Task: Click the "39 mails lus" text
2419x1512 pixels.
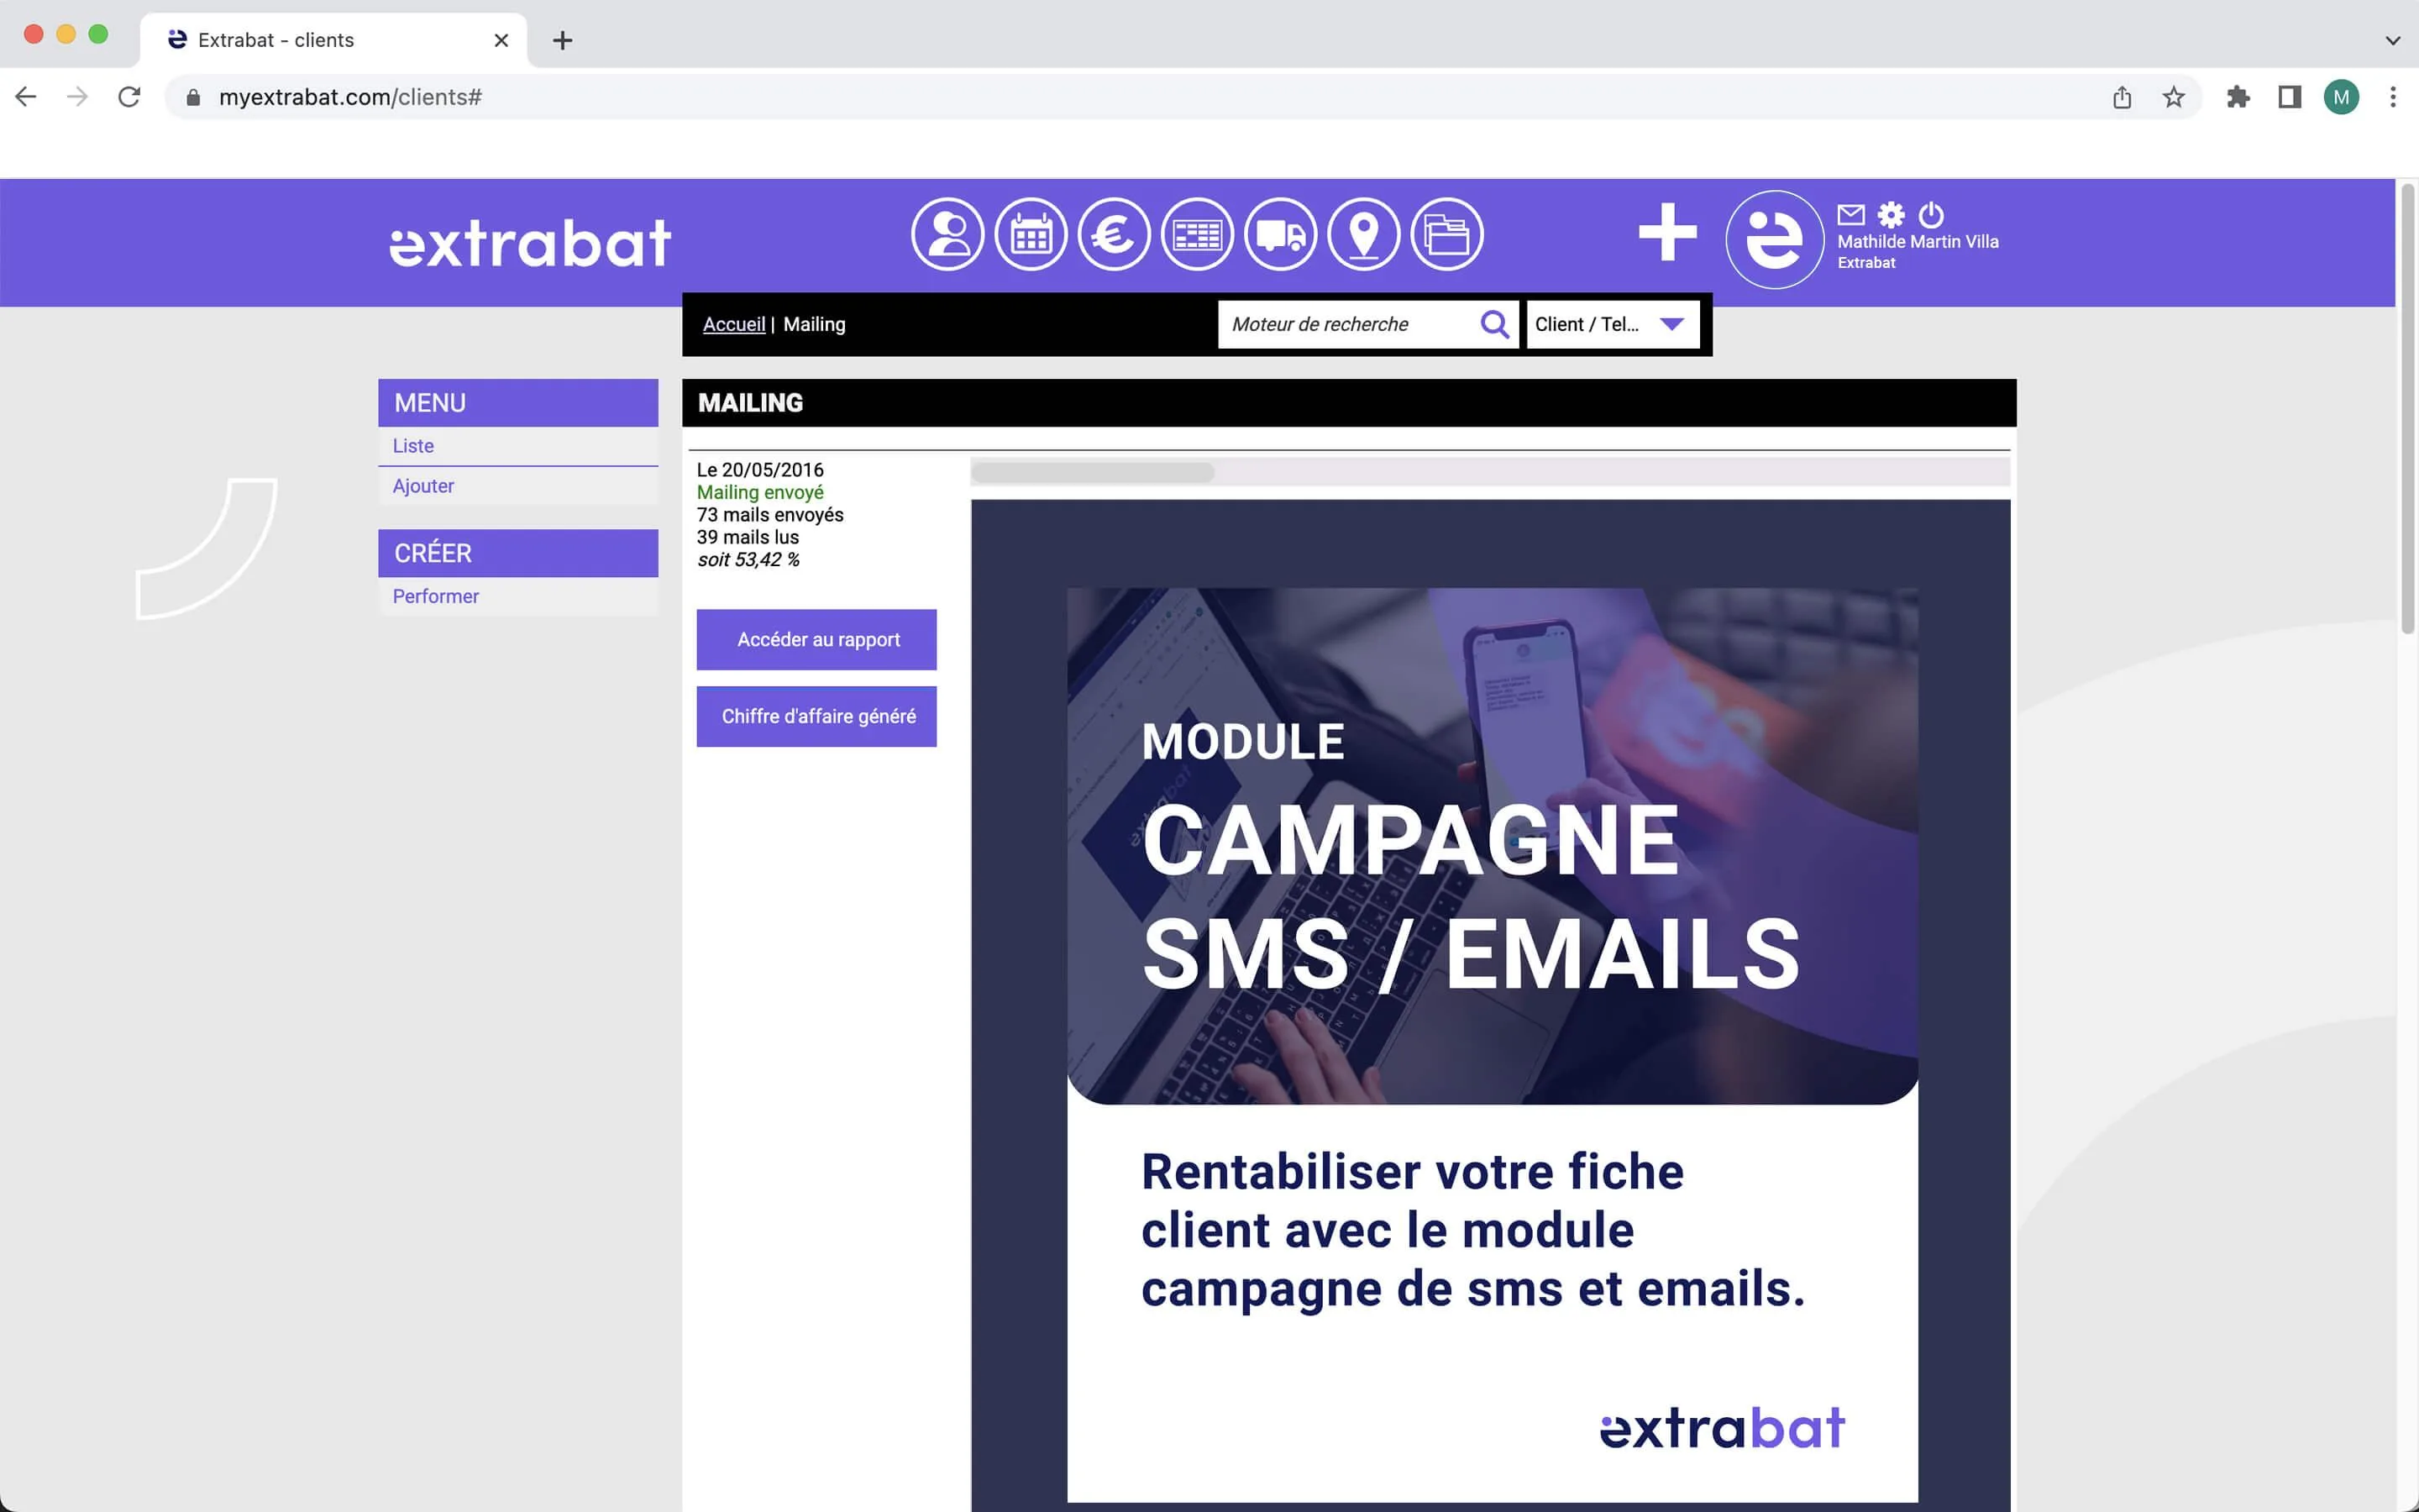Action: [x=748, y=537]
